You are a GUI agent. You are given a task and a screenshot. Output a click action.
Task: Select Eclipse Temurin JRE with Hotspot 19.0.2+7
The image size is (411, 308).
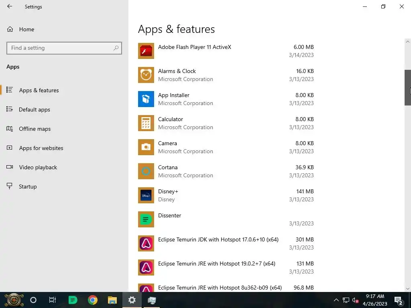(x=216, y=264)
